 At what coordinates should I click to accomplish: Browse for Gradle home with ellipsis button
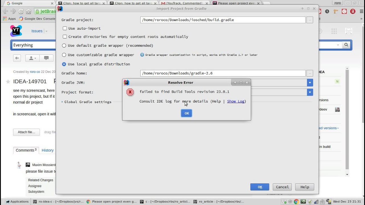tap(310, 73)
